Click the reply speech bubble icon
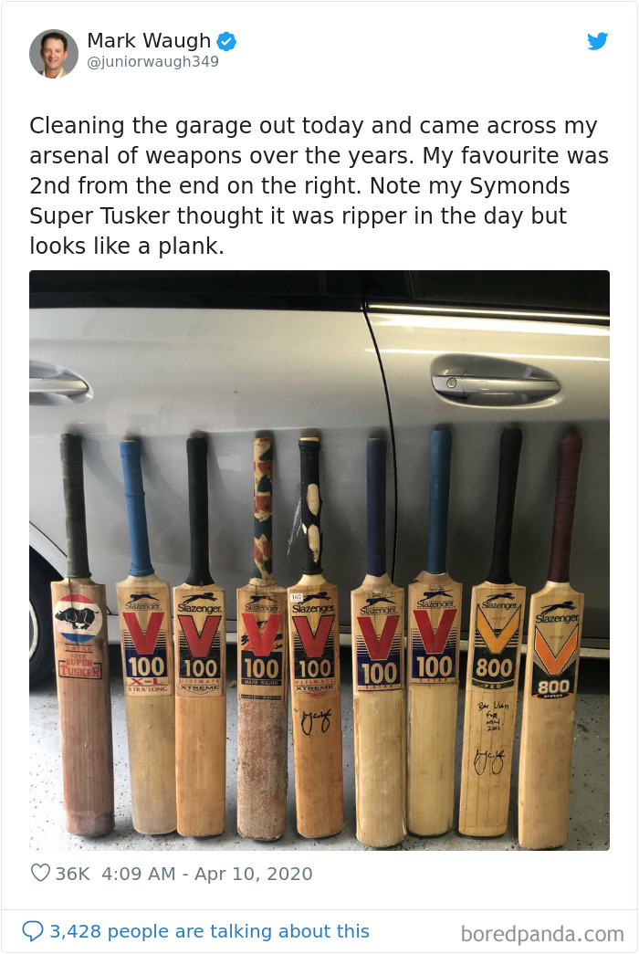Viewport: 639px width, 954px height. 33,931
